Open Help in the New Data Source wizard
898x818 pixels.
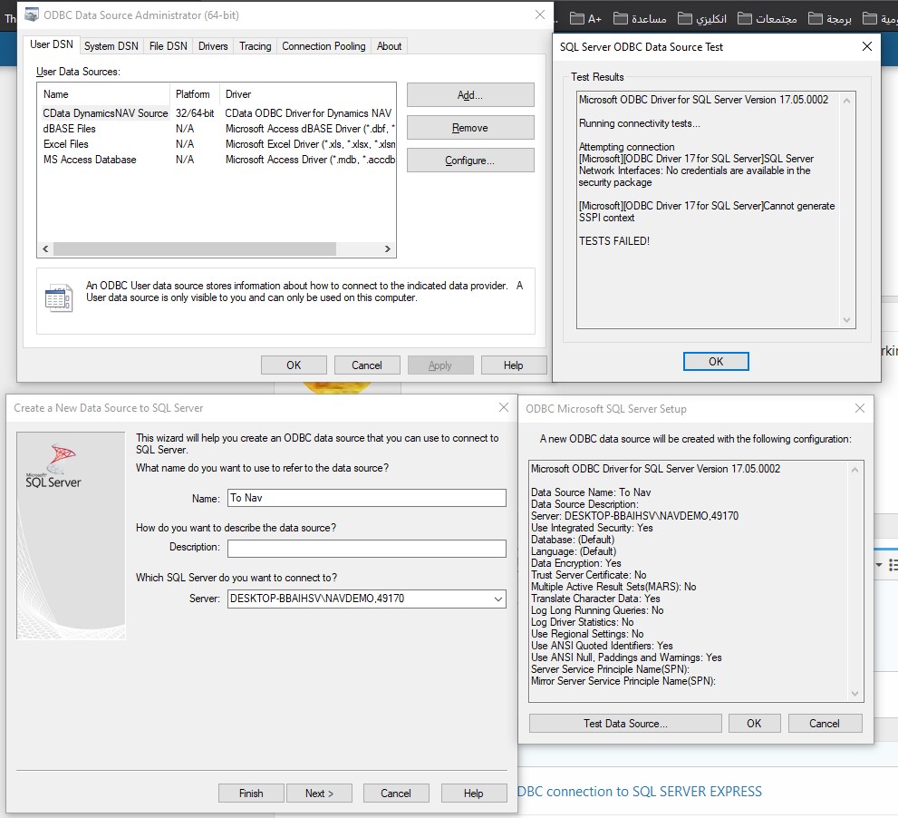tap(474, 794)
